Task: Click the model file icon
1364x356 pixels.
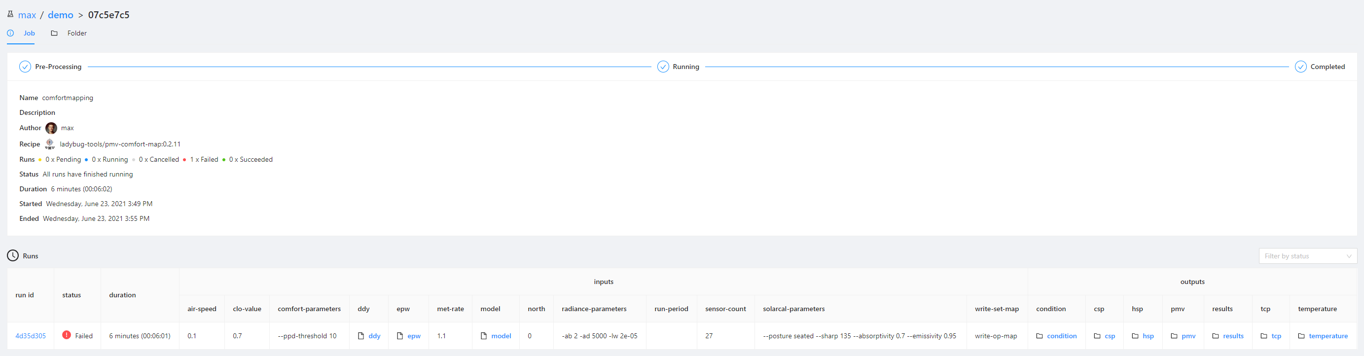Action: 484,336
